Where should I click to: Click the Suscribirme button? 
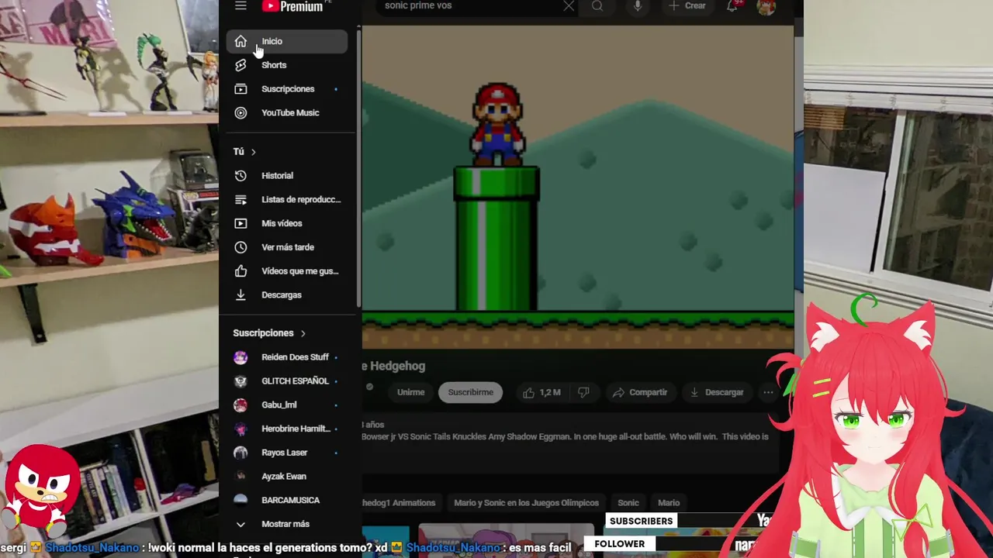(470, 392)
